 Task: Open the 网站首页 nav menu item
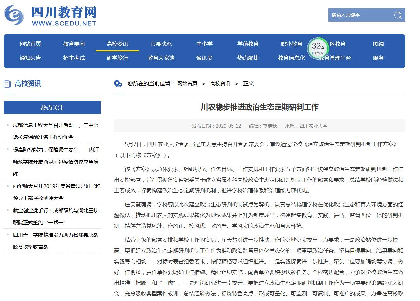(30, 44)
